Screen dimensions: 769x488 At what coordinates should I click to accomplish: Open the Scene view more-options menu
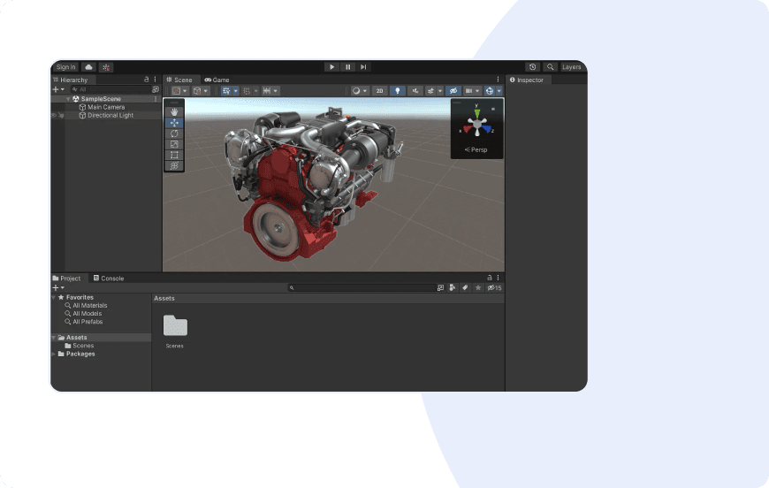click(x=498, y=80)
